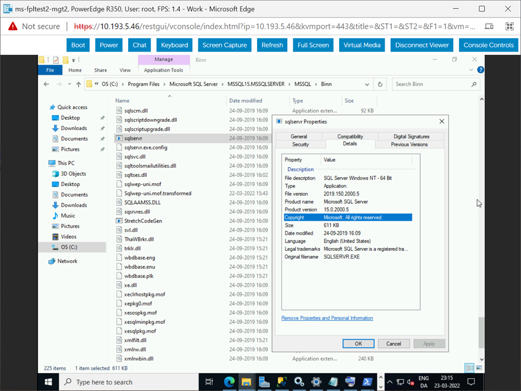Switch to the Home ribbon tab
Image resolution: width=521 pixels, height=391 pixels.
[75, 70]
